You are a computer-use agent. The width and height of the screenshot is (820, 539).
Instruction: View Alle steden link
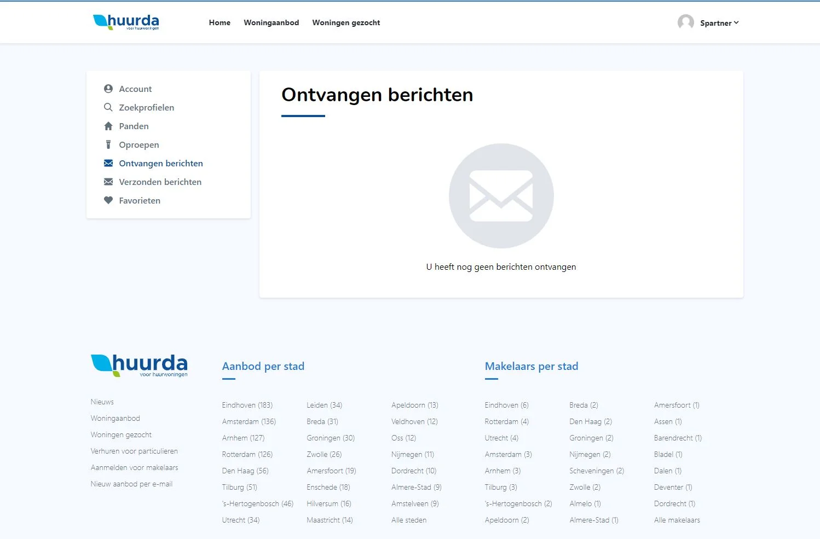[x=408, y=520]
